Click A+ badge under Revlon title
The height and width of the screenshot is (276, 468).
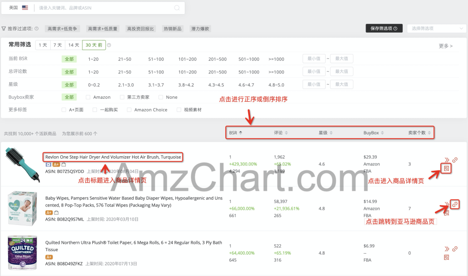pyautogui.click(x=56, y=164)
